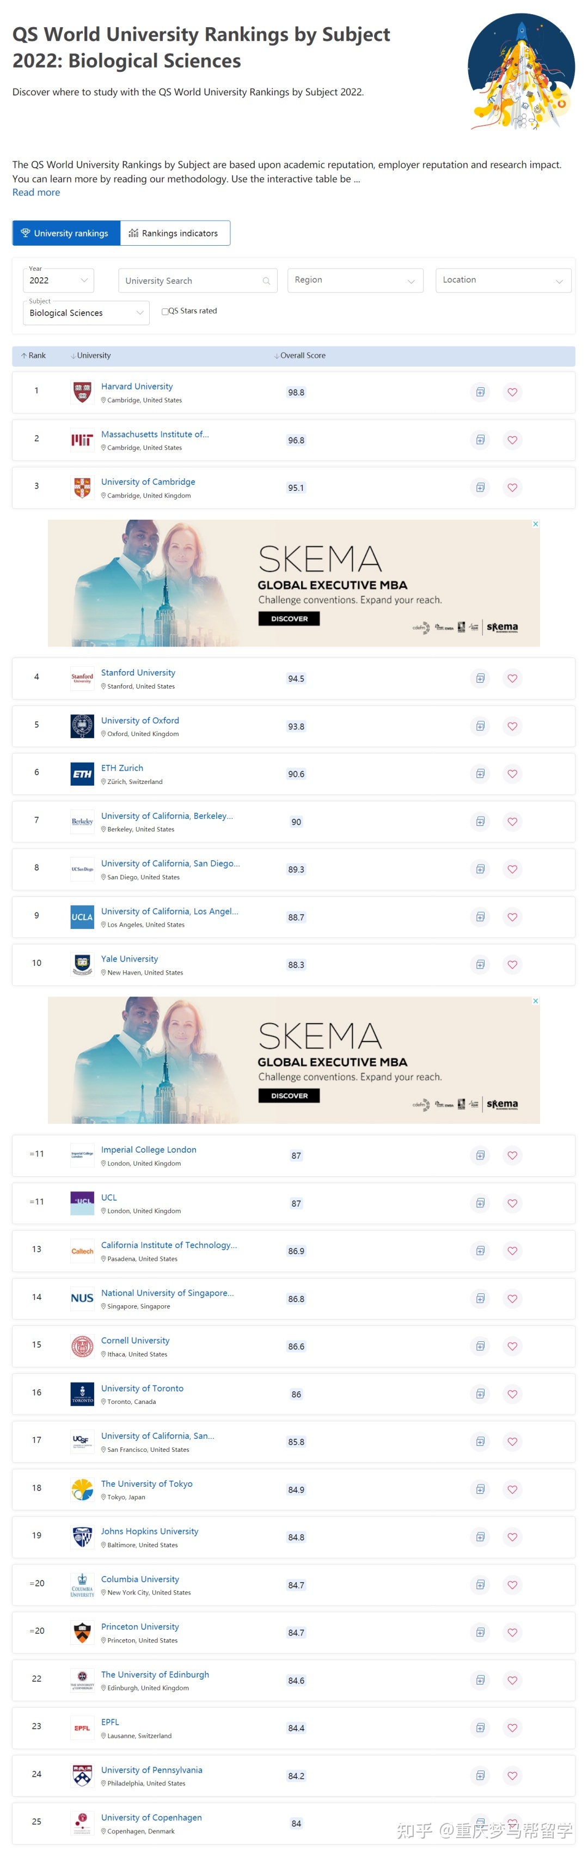Click the ETH Zurich logo
This screenshot has height=1855, width=588.
coord(82,774)
